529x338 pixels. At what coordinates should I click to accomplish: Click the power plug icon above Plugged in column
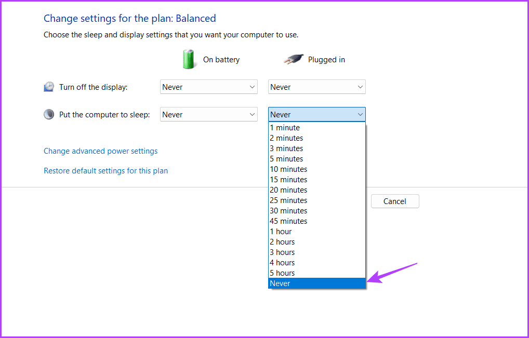click(x=293, y=59)
